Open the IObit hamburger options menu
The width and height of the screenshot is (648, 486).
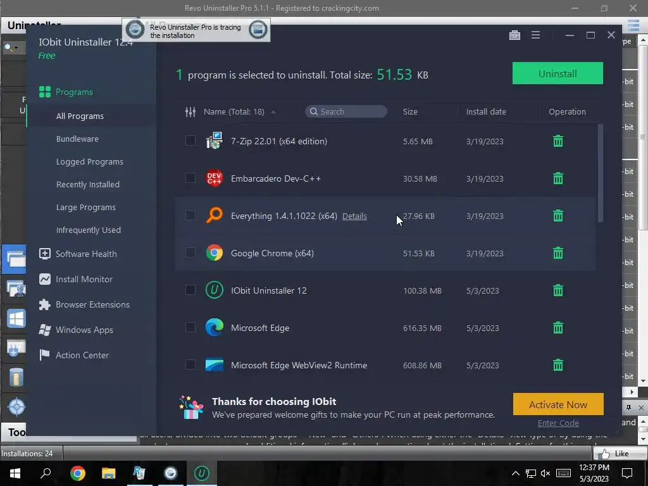[535, 35]
